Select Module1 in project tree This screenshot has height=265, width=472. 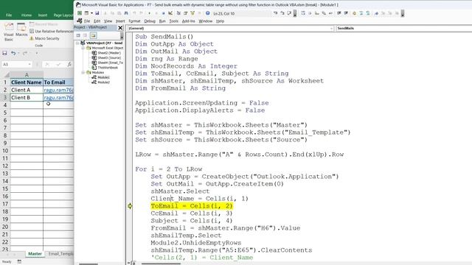[101, 77]
